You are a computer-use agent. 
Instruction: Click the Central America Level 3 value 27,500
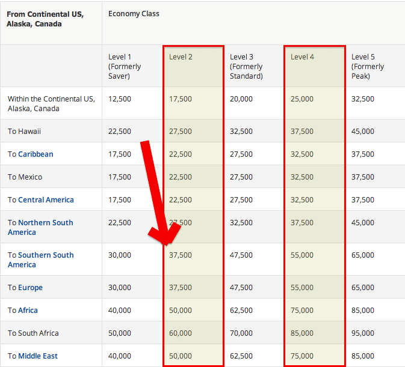pos(241,200)
